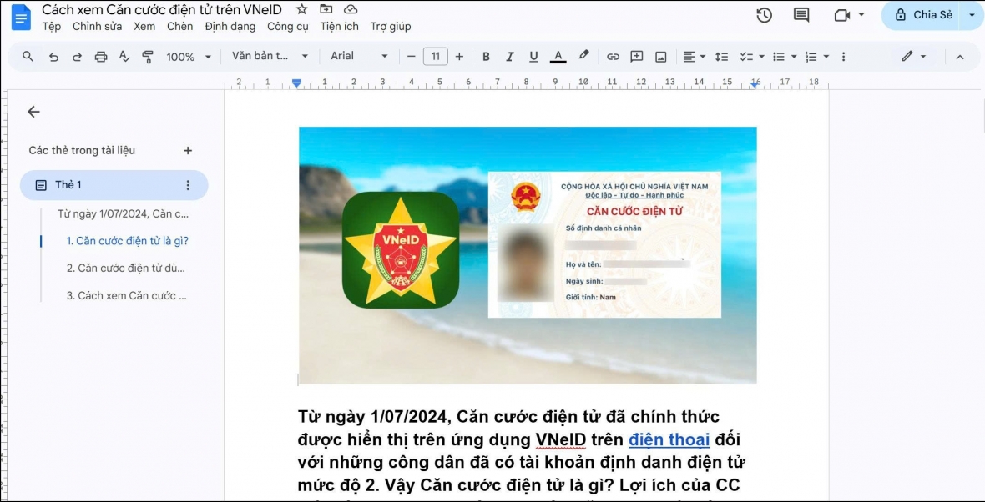The width and height of the screenshot is (985, 502).
Task: Hide the menus with chevron
Action: point(959,57)
